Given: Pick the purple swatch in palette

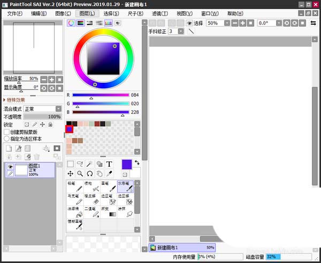Looking at the screenshot, I should (x=69, y=129).
